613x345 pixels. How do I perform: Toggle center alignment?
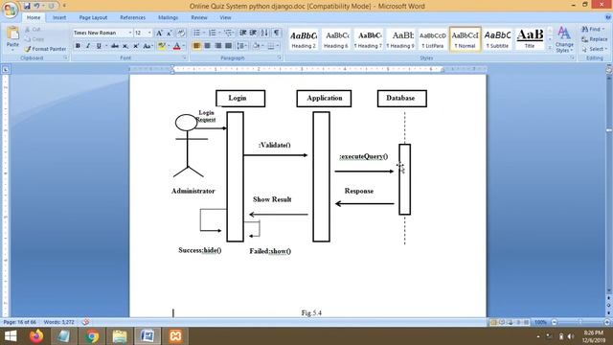(207, 46)
